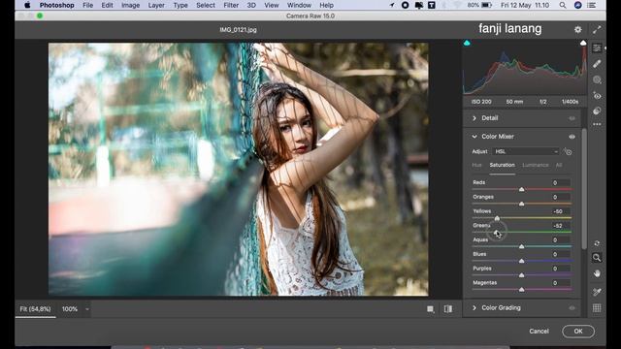Open the Layer menu
621x349 pixels.
[156, 5]
